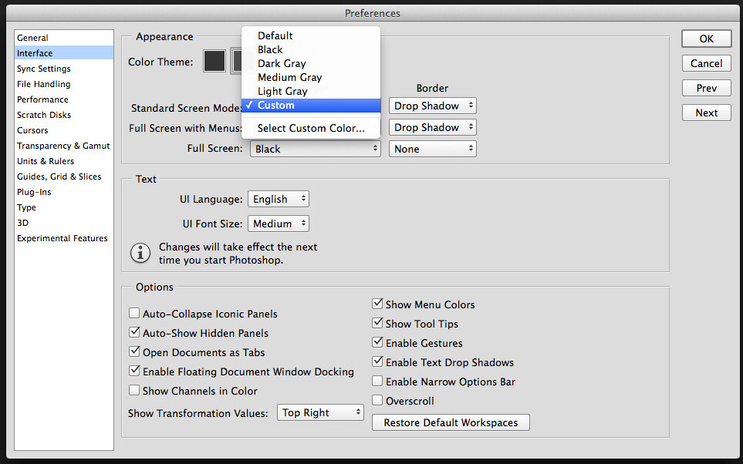Go to next pane with Next

tap(707, 113)
